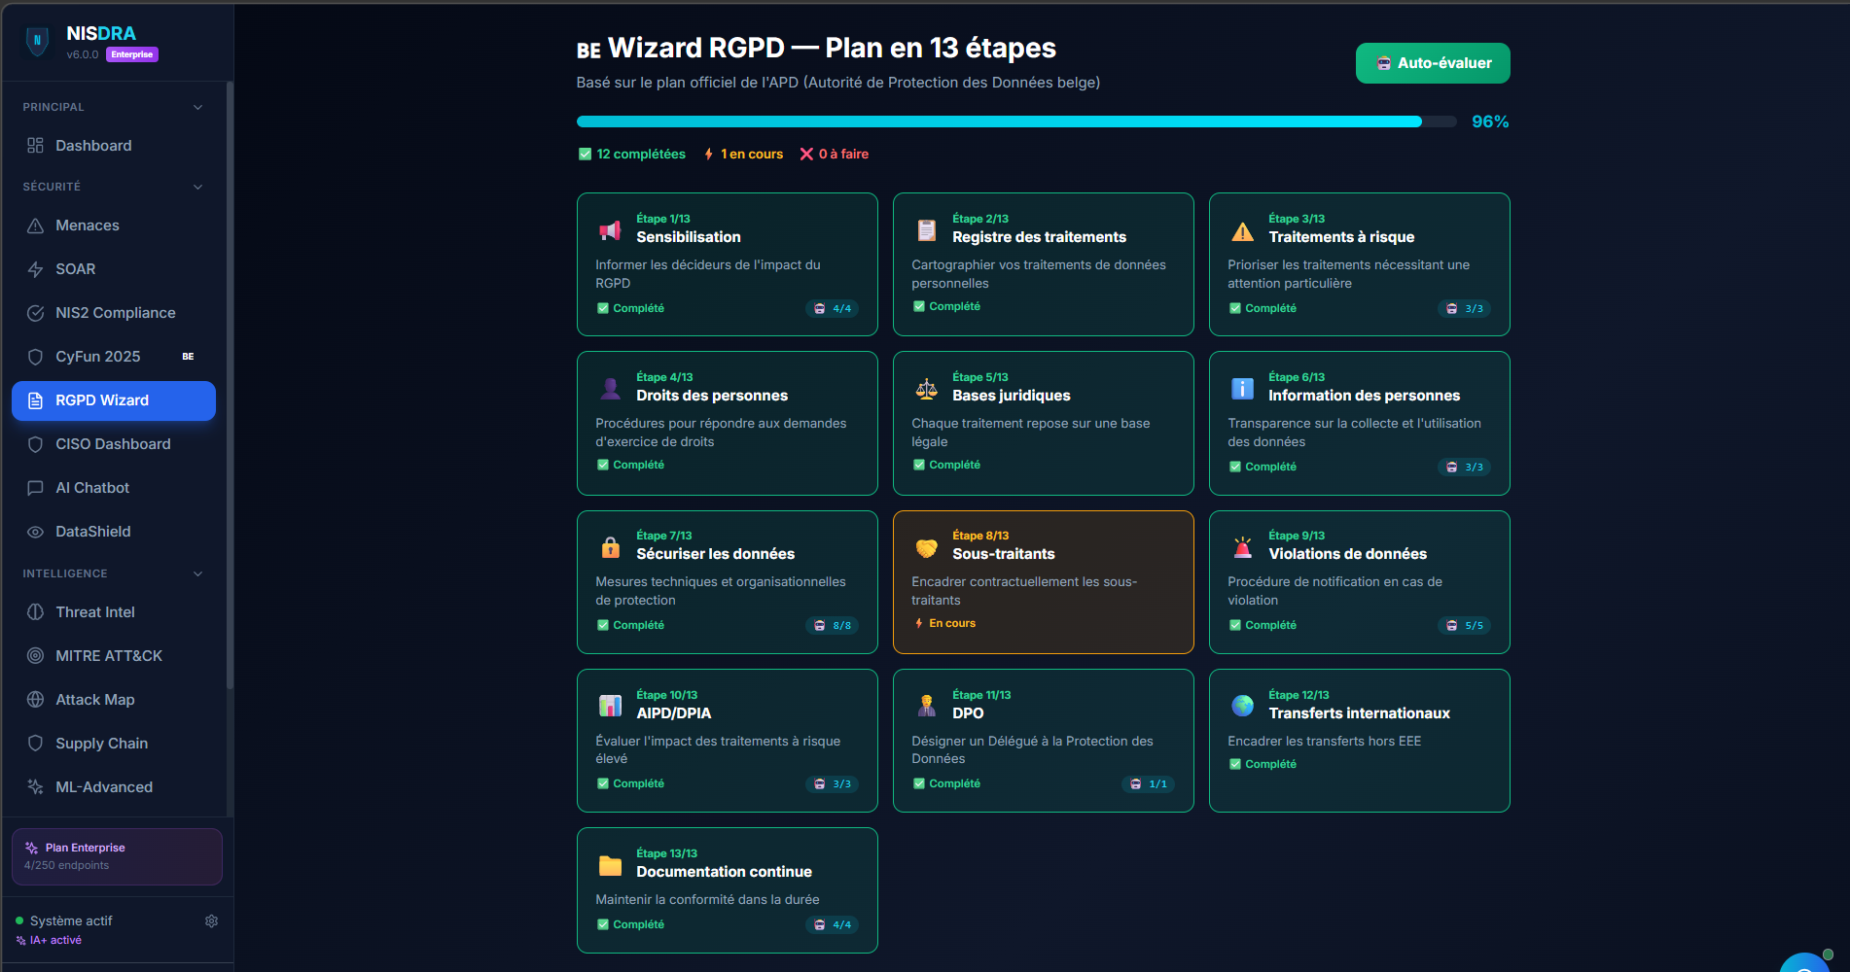
Task: Click the '1 en cours' status filter
Action: pos(743,154)
